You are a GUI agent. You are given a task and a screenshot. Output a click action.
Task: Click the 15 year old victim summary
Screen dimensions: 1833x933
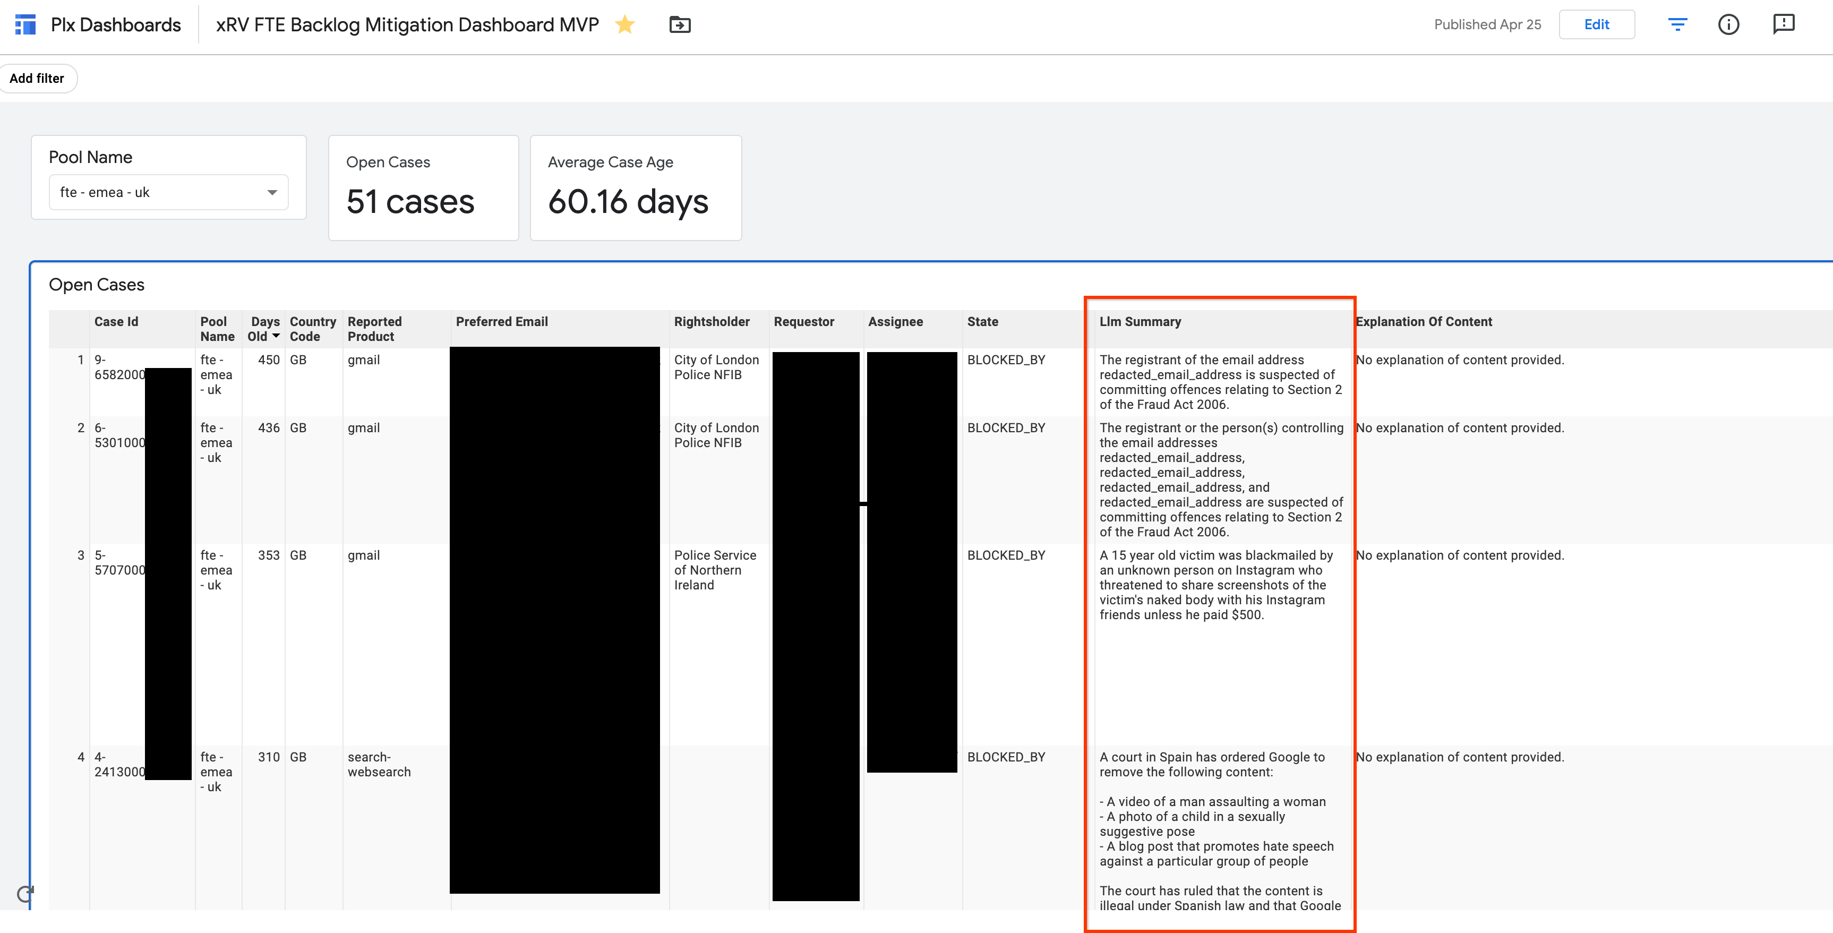1216,585
